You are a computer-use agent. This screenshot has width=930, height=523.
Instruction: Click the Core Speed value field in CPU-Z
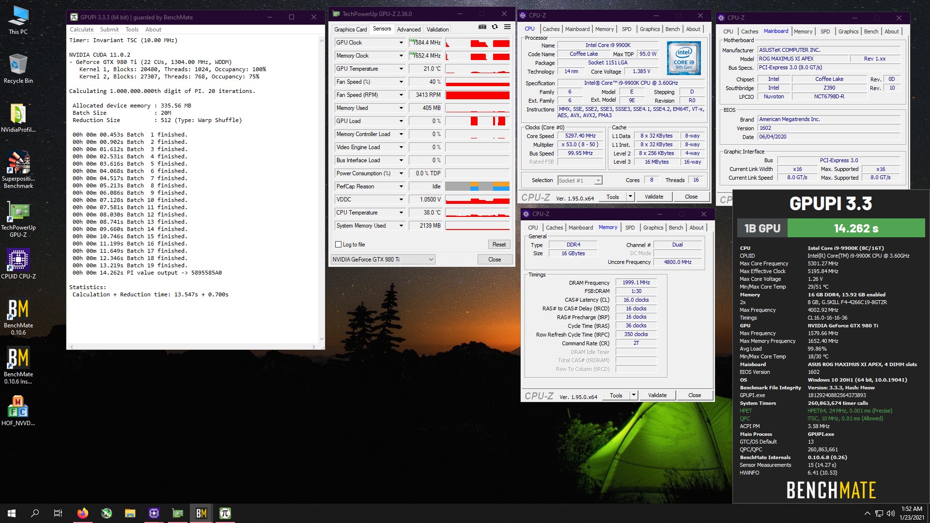580,136
